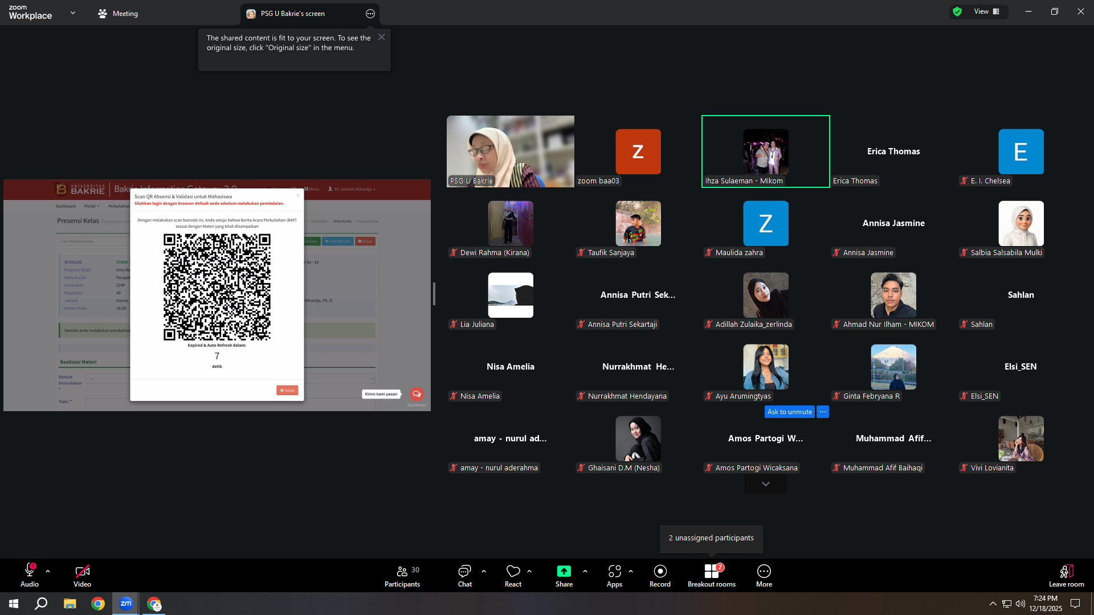The width and height of the screenshot is (1094, 615).
Task: Expand React options arrow
Action: click(x=529, y=571)
